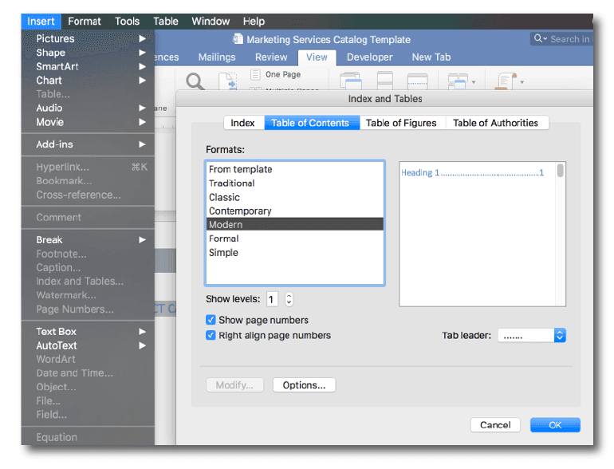Click the Split window icon
The width and height of the screenshot is (614, 469).
tap(417, 81)
